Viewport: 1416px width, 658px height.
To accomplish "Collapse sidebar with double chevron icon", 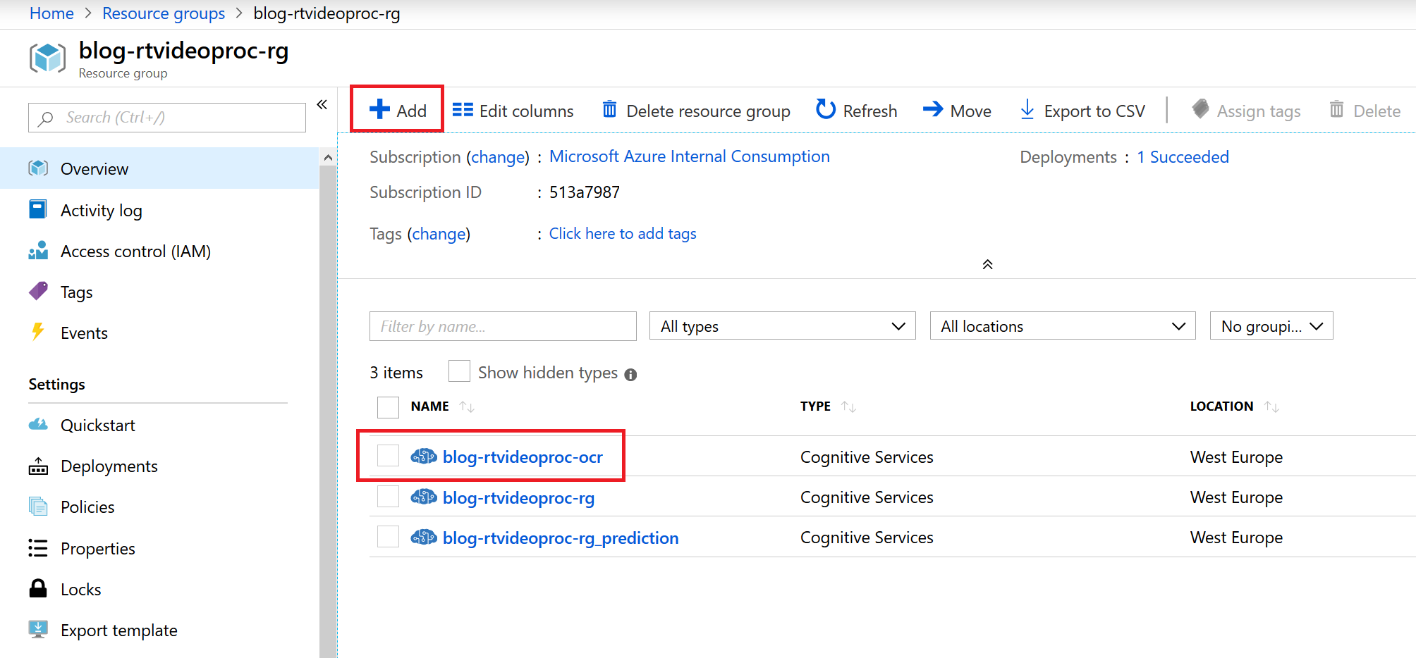I will point(322,105).
